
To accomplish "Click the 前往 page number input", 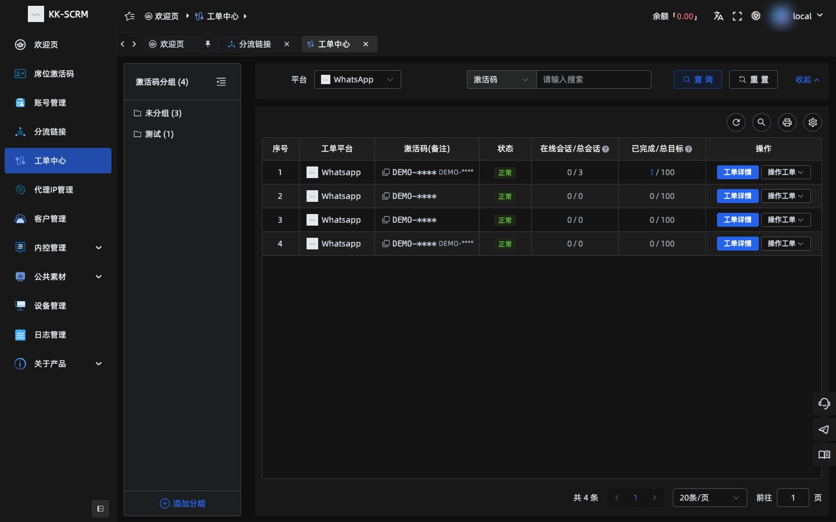I will click(793, 498).
